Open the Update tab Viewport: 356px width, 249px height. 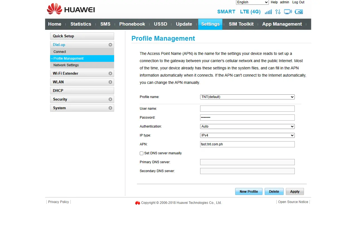tap(184, 24)
